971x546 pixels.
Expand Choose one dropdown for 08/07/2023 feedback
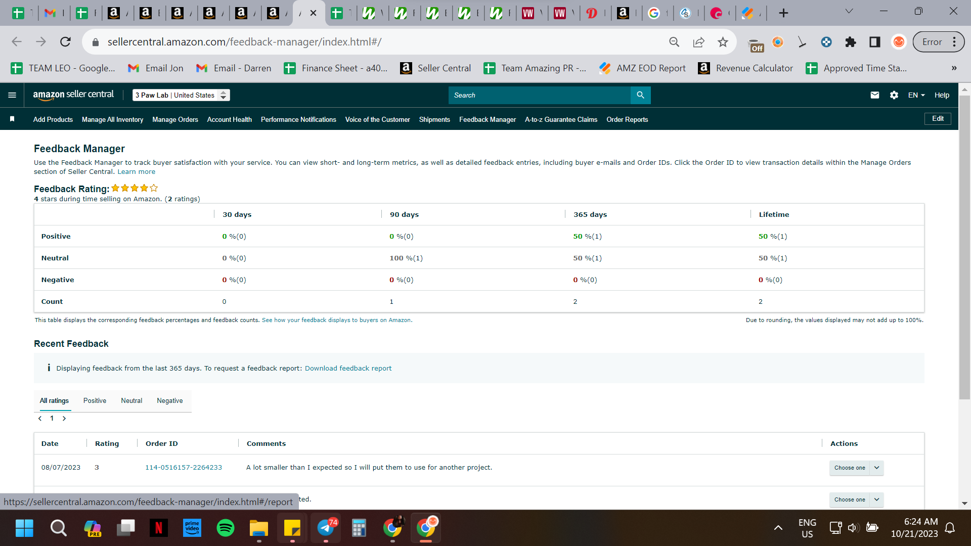[x=856, y=468]
